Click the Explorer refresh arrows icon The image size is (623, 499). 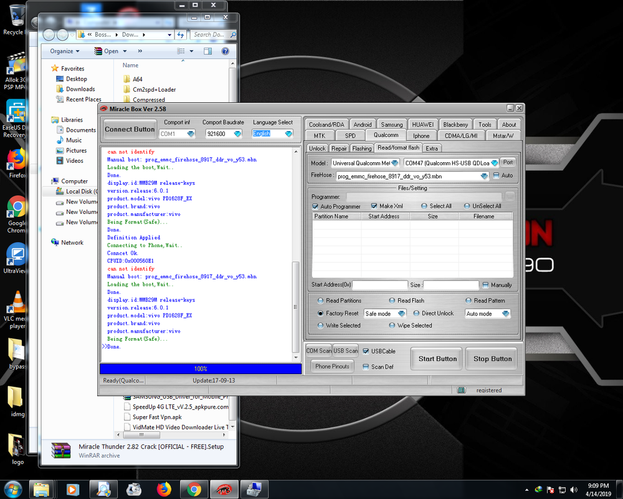pos(181,35)
